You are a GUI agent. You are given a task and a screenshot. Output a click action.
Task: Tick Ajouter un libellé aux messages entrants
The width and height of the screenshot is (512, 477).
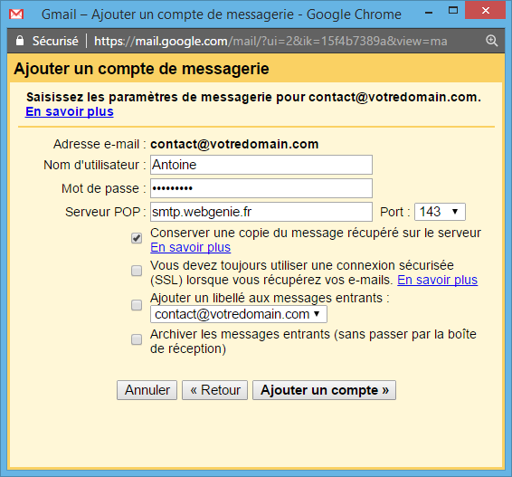(x=137, y=305)
